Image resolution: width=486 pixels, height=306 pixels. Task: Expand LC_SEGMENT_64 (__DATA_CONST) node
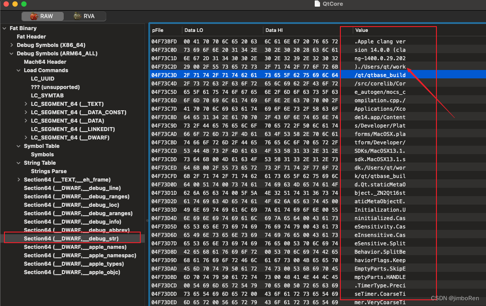coord(26,112)
